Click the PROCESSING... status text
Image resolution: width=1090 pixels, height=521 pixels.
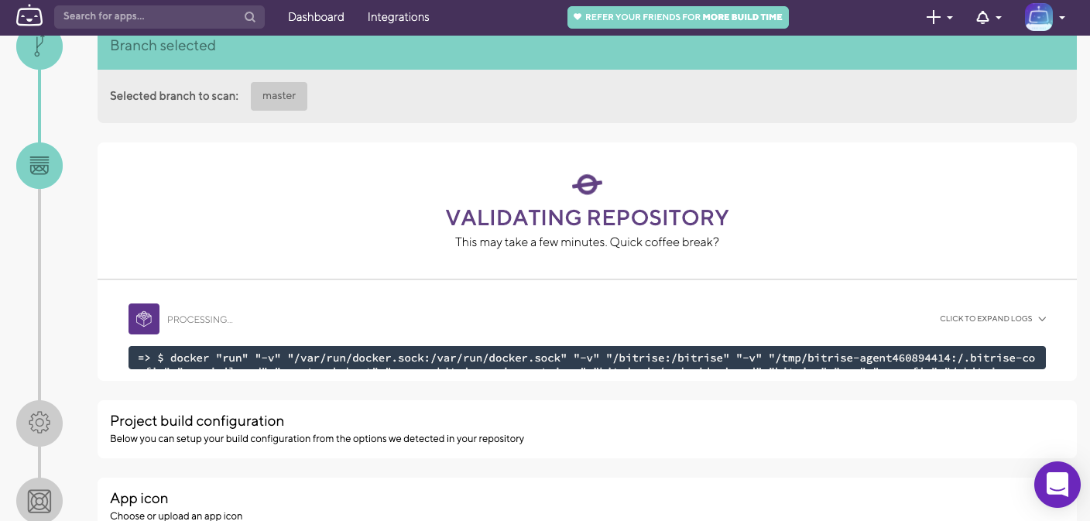(x=200, y=320)
